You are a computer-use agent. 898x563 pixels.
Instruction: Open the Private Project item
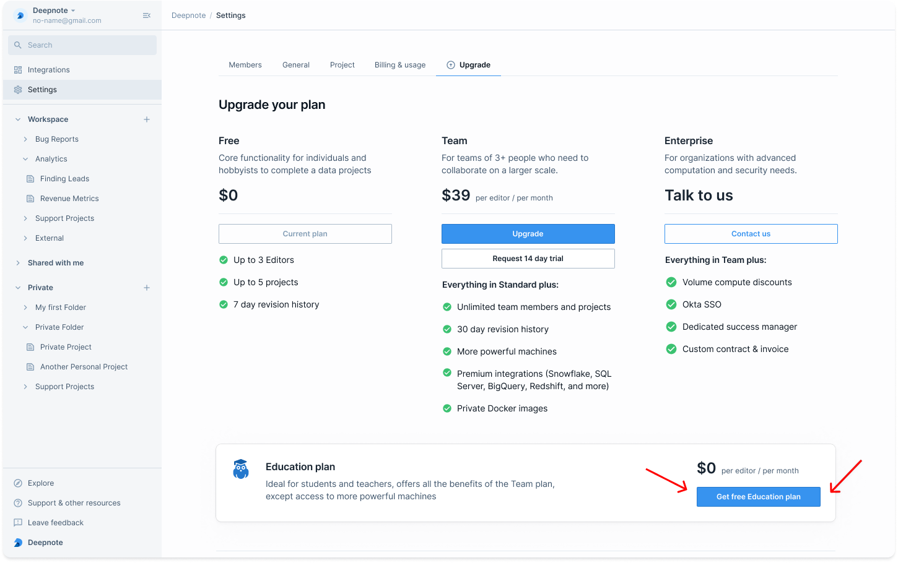pyautogui.click(x=66, y=347)
